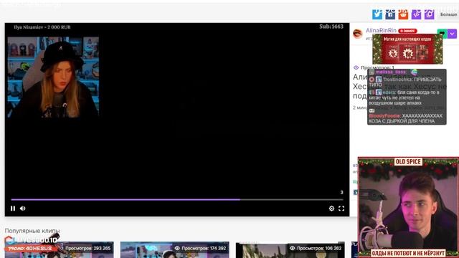Seek on the purple clip progress bar
This screenshot has width=459, height=258.
[177, 199]
